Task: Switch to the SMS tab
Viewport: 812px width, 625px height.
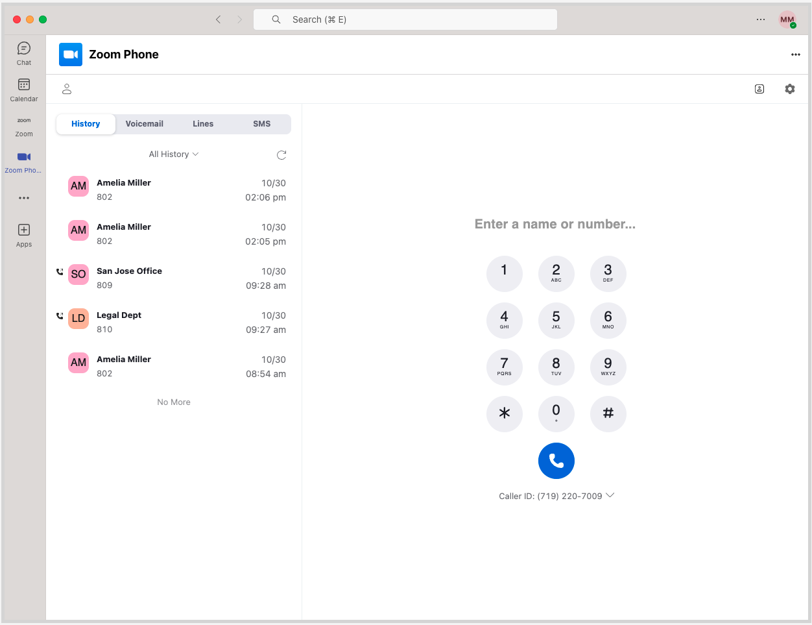Action: (261, 124)
